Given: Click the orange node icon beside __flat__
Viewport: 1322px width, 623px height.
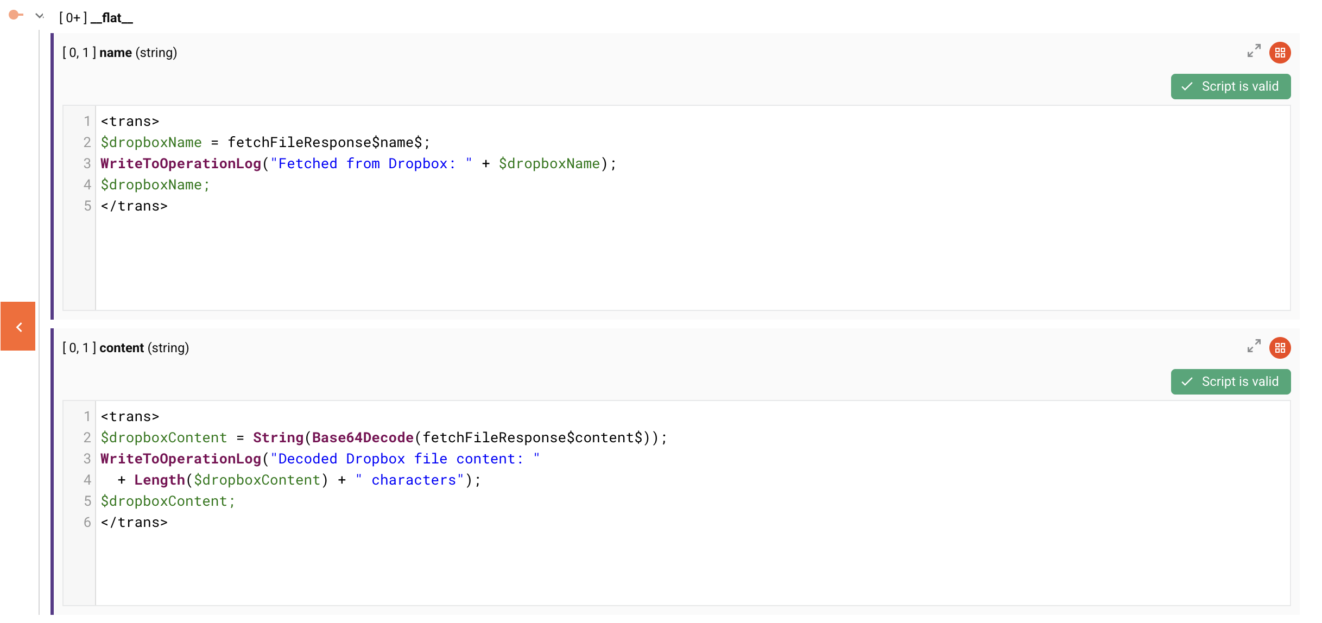Looking at the screenshot, I should tap(15, 15).
